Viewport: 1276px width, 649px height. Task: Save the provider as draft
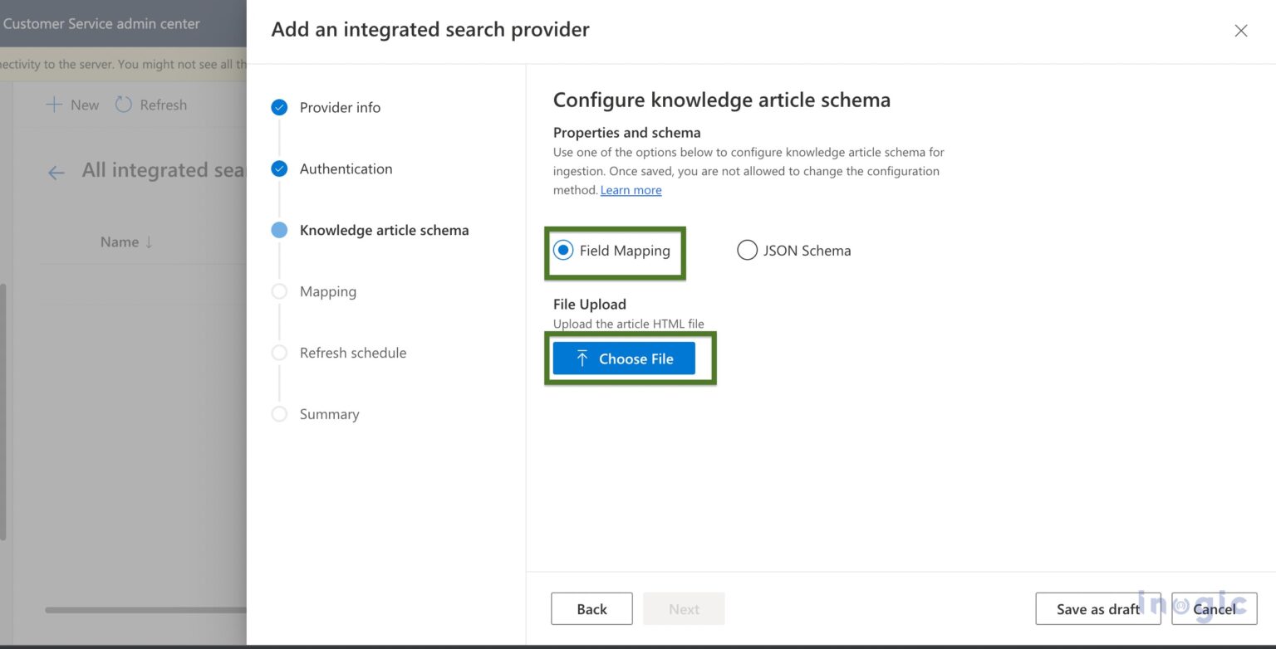click(x=1097, y=608)
